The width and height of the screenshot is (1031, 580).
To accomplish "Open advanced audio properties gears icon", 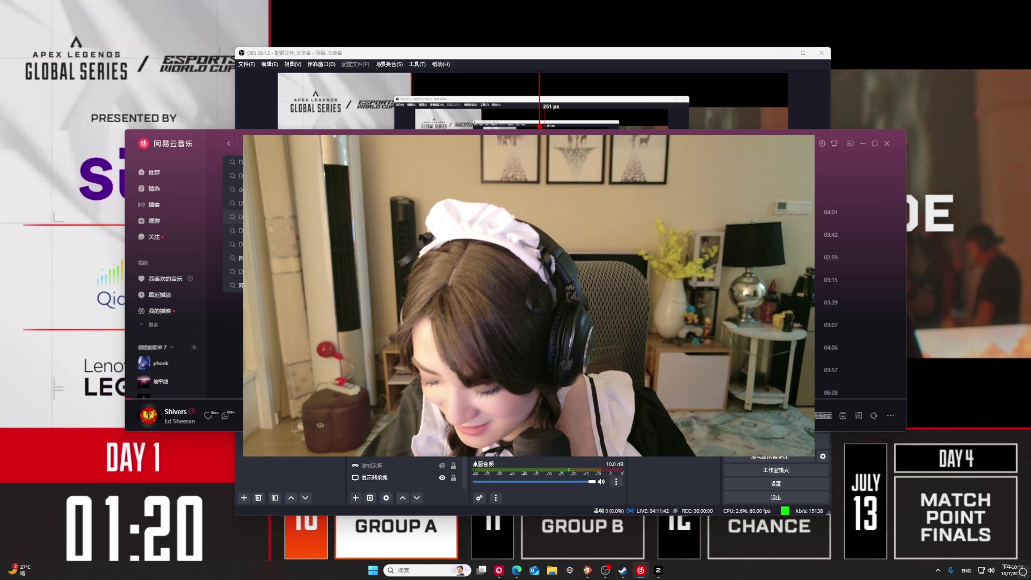I will point(480,498).
